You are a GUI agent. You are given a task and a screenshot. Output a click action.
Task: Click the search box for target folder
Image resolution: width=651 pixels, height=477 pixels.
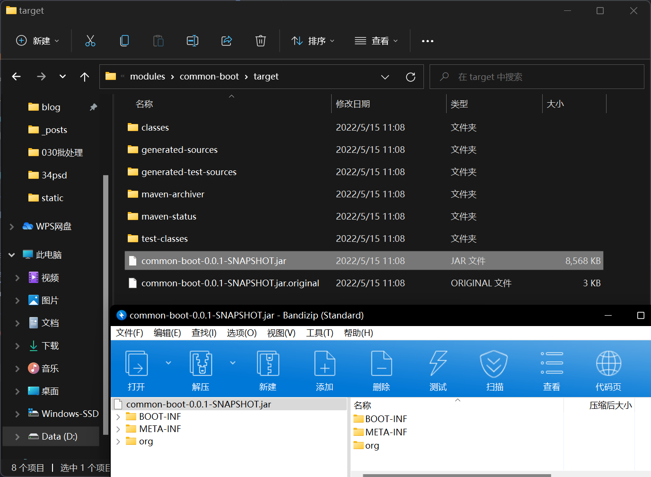coord(537,77)
